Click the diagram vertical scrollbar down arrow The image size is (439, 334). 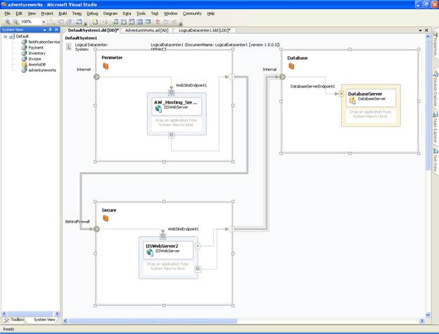[428, 315]
